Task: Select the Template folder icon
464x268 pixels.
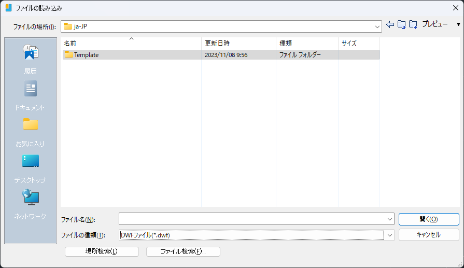Action: [x=68, y=54]
